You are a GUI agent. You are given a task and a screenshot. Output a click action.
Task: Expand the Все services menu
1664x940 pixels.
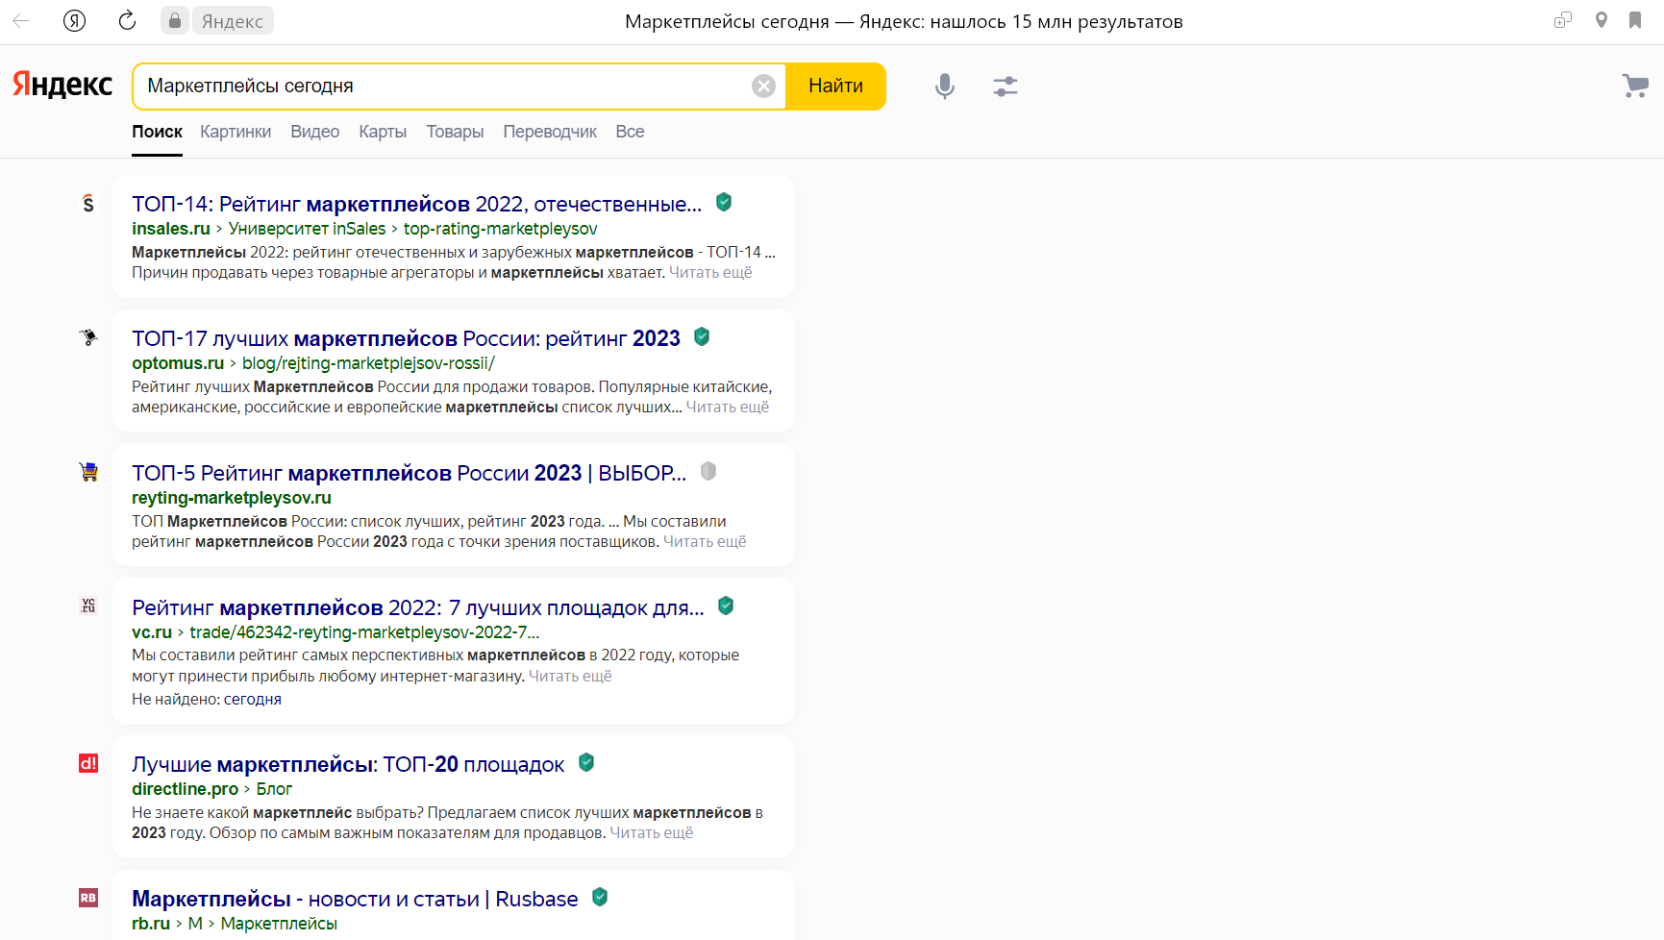[x=630, y=132]
